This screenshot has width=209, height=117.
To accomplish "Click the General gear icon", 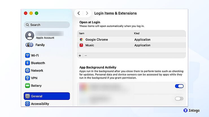I will (x=27, y=96).
